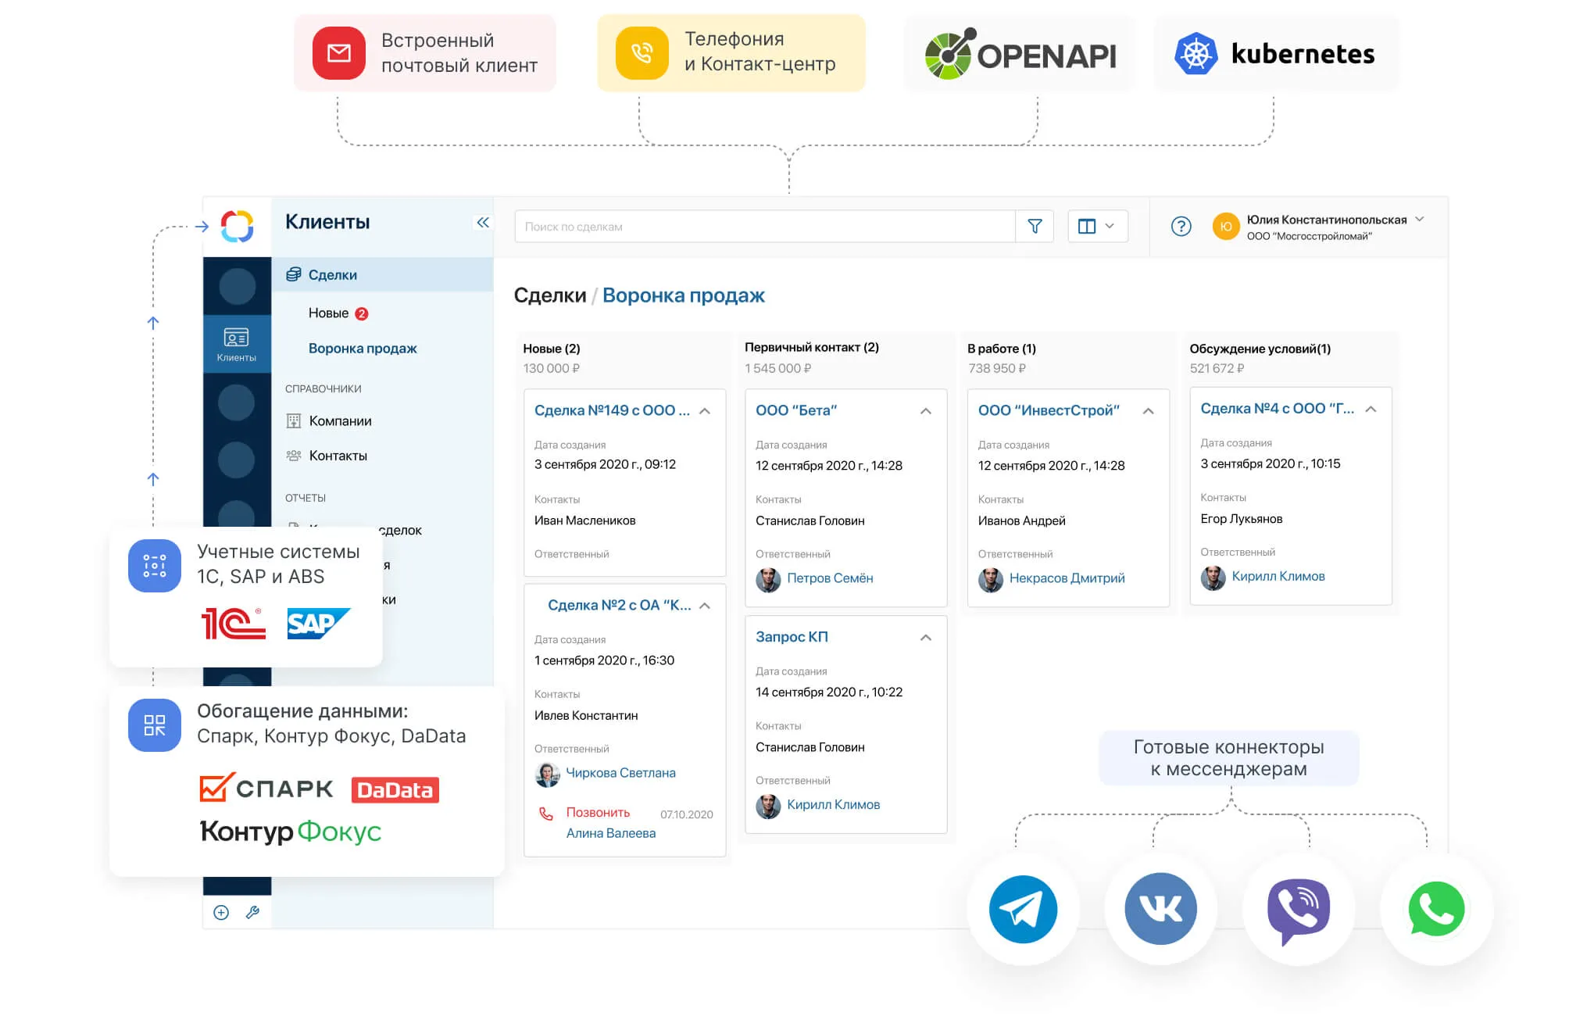The height and width of the screenshot is (1016, 1594).
Task: Collapse the ООО "Бета" deal card
Action: [926, 411]
